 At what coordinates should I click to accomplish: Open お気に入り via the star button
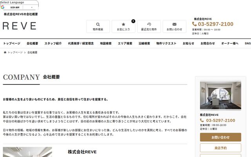[124, 26]
